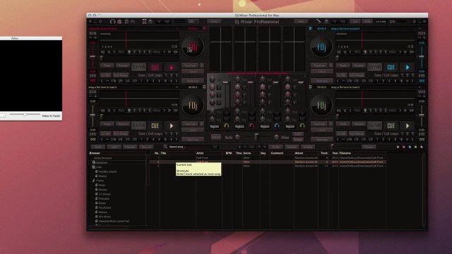
Task: Click the Video X-Fader slider in Video window
Action: point(25,114)
